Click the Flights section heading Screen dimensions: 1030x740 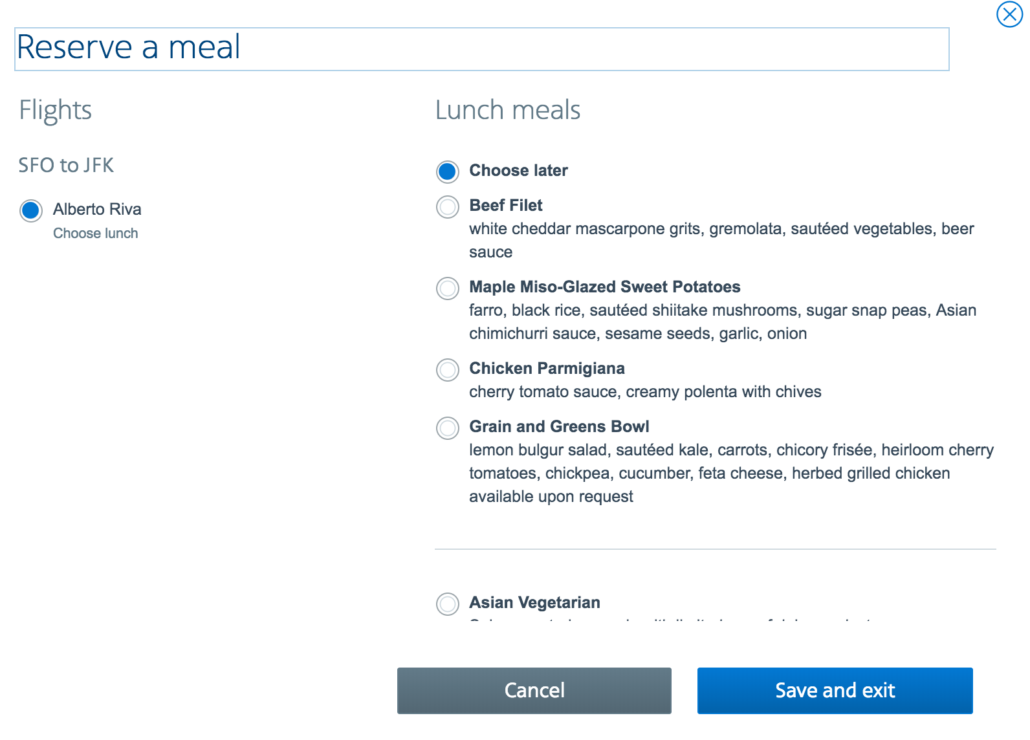pyautogui.click(x=56, y=110)
